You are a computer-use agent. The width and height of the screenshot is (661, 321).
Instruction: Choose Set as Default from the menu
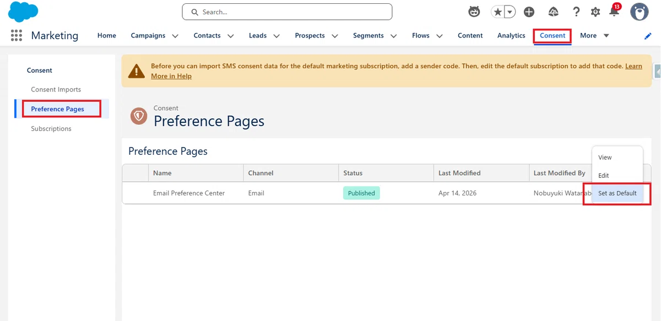pyautogui.click(x=617, y=193)
